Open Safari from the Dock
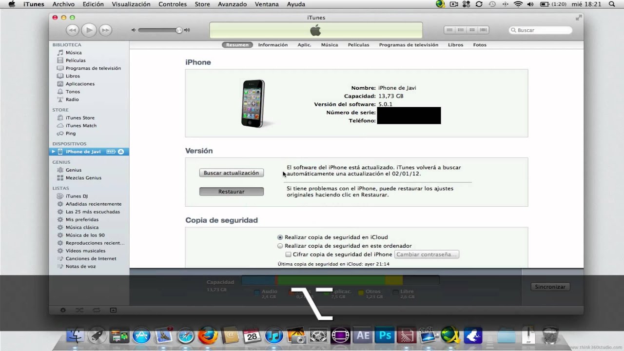The width and height of the screenshot is (624, 351). (x=186, y=335)
